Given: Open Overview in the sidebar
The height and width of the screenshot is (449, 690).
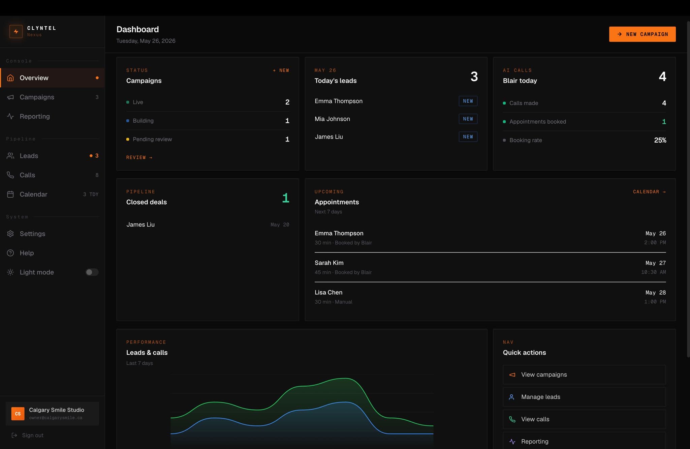Looking at the screenshot, I should 52,78.
